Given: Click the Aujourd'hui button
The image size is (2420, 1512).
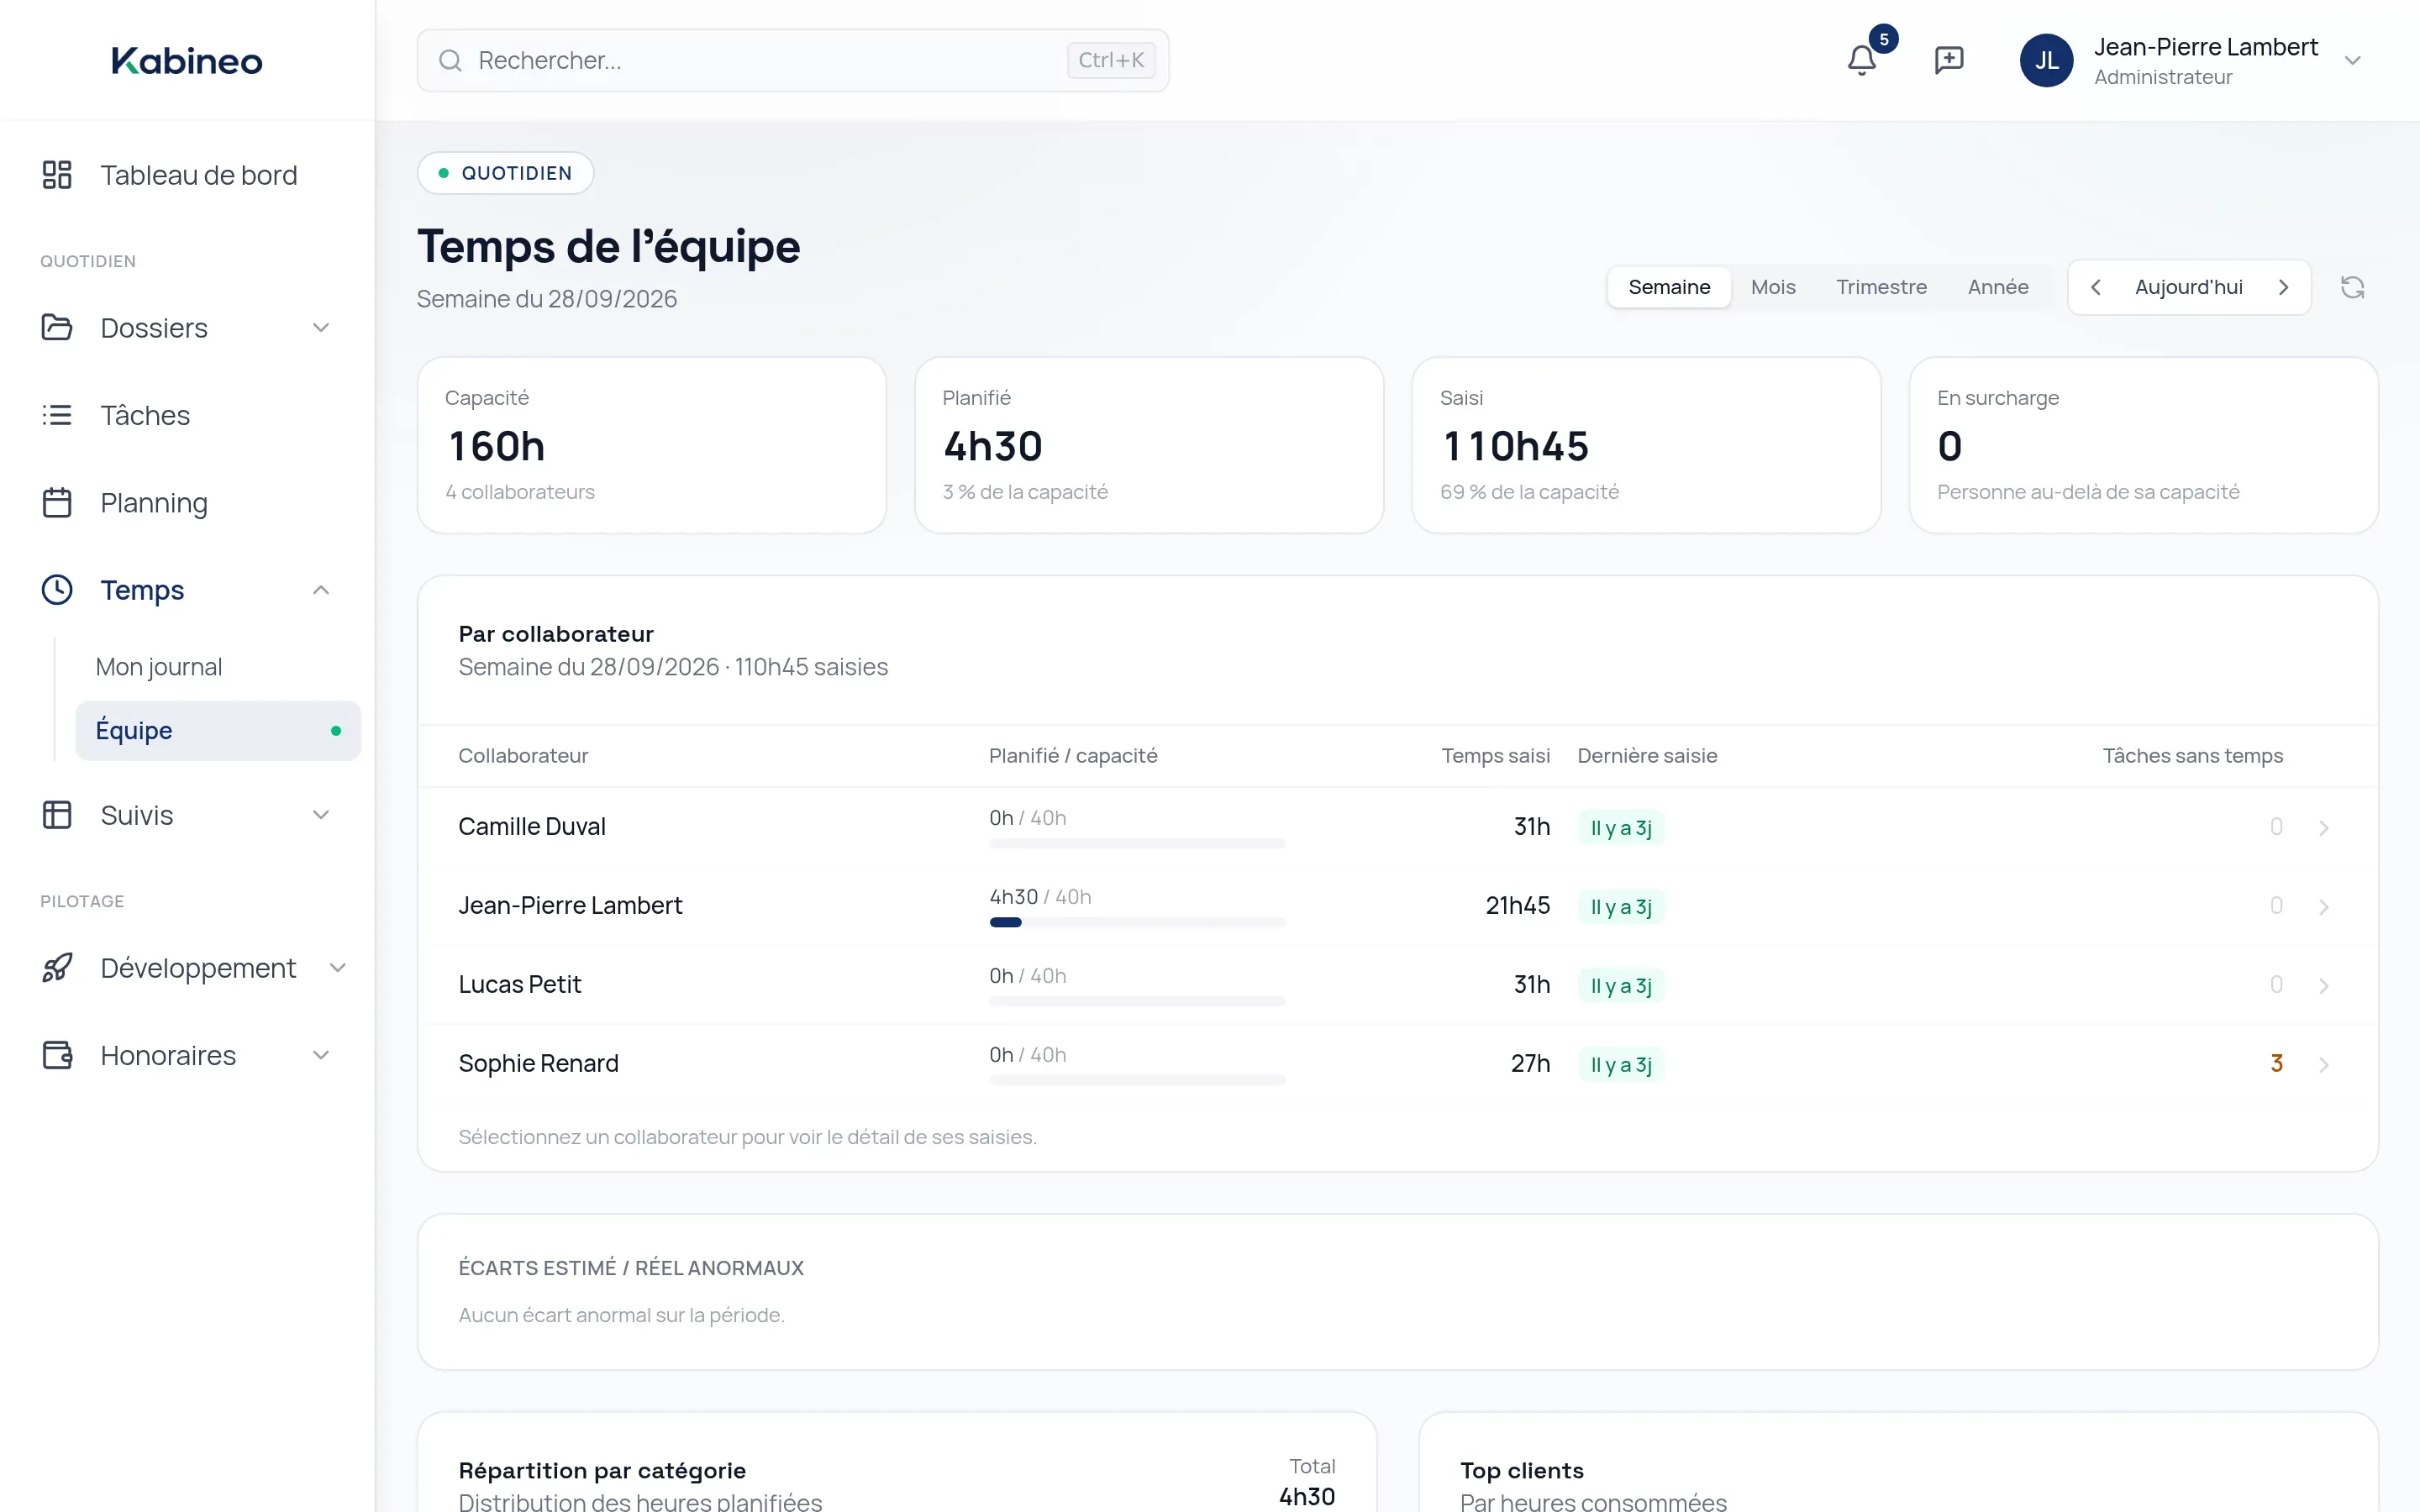Looking at the screenshot, I should pos(2188,287).
